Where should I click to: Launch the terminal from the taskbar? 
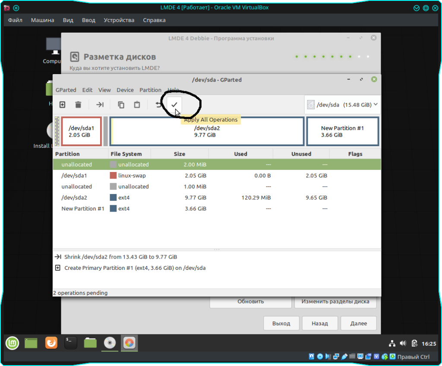point(71,343)
